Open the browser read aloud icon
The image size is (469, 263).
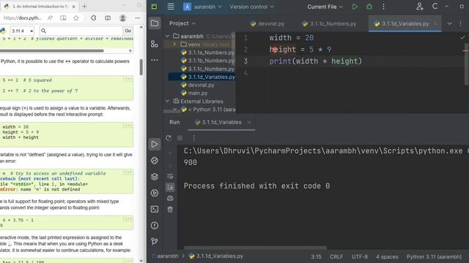[50, 18]
